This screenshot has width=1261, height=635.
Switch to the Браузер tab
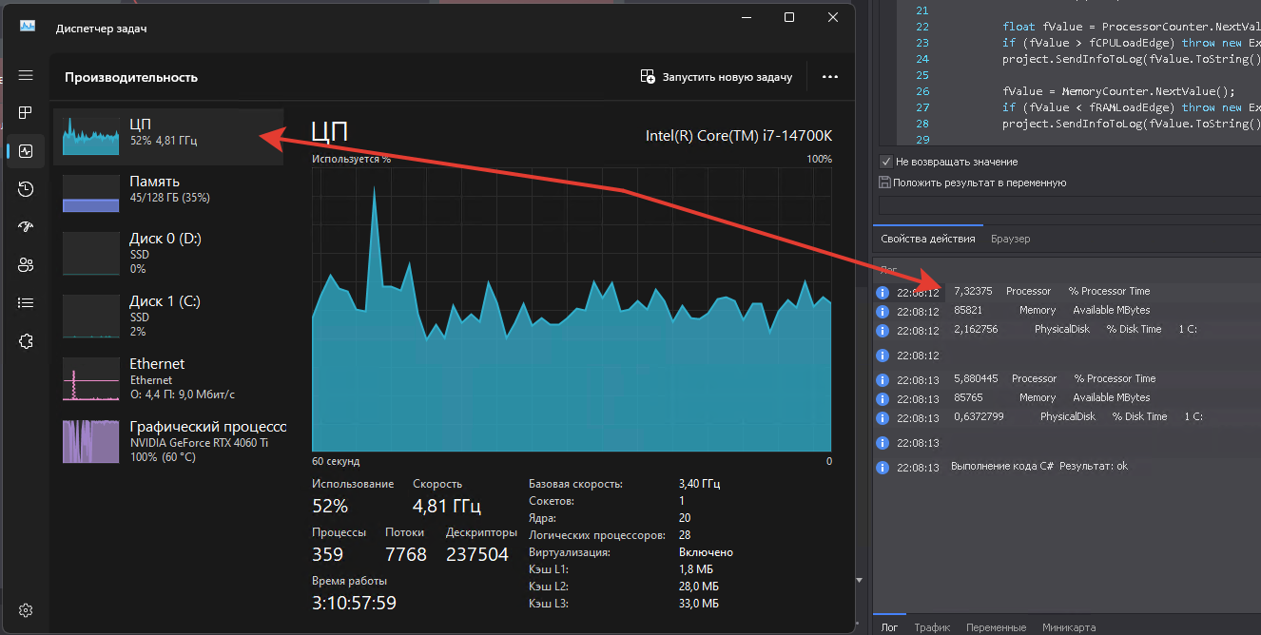(x=1010, y=239)
